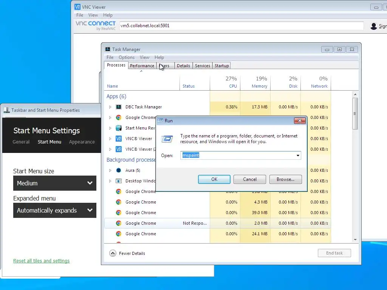Sort by the Name column header
This screenshot has height=290, width=387.
(142, 82)
